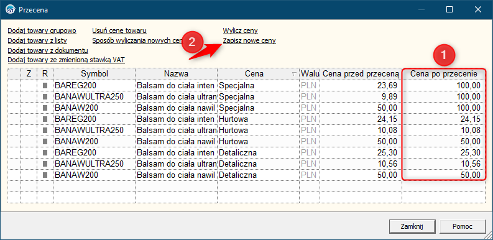Click the Z column header
493x240 pixels.
coord(29,74)
